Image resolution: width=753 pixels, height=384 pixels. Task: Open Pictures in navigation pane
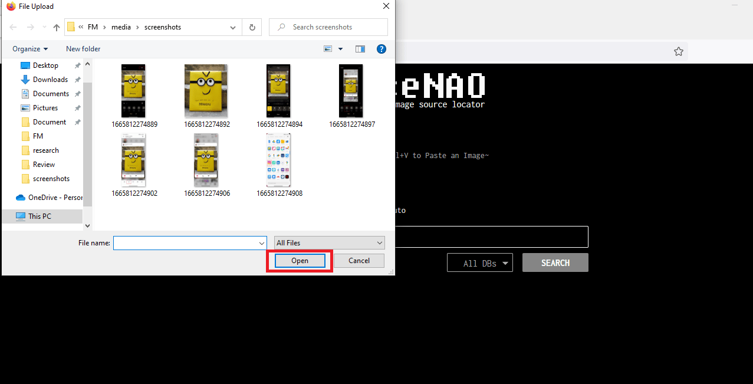(x=45, y=108)
